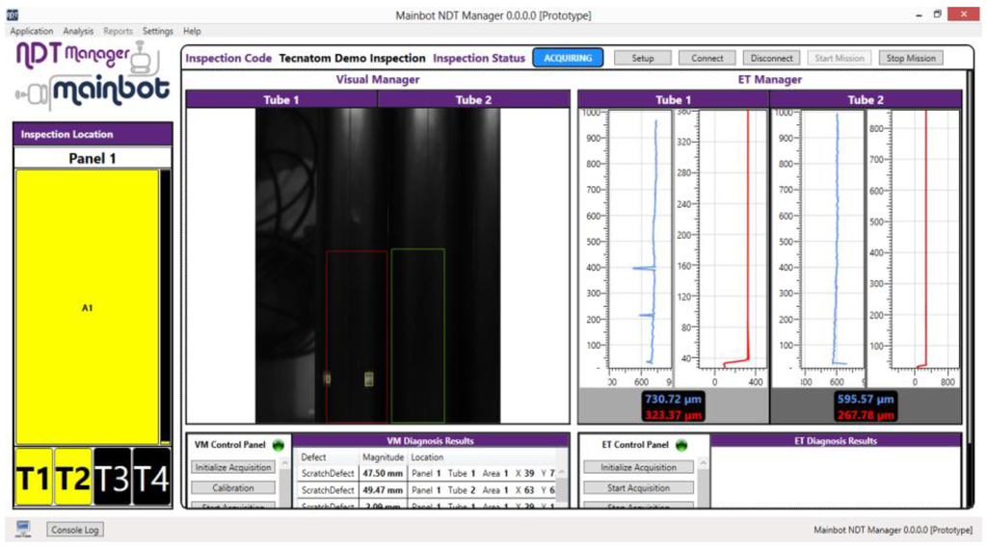The width and height of the screenshot is (987, 548).
Task: Open the Console Log
Action: pos(75,530)
